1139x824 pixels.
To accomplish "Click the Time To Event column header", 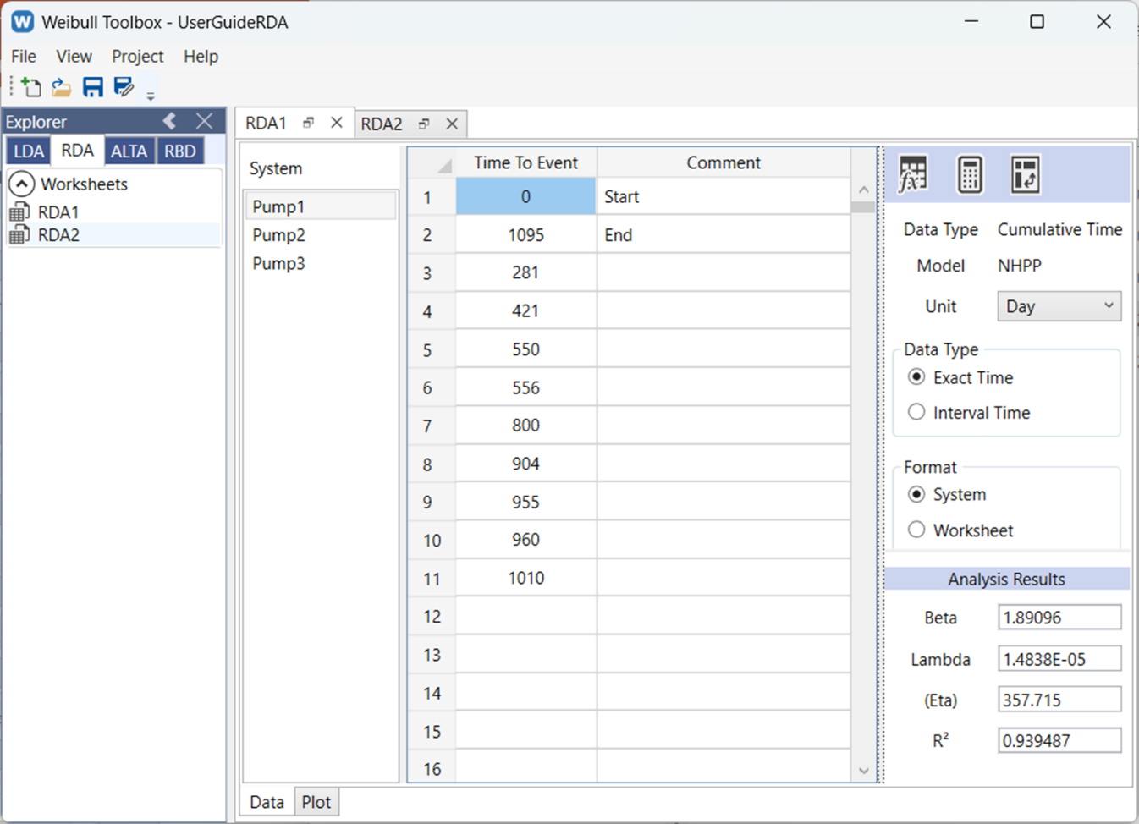I will [x=526, y=162].
